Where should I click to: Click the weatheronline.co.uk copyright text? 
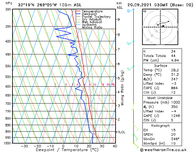[163, 150]
